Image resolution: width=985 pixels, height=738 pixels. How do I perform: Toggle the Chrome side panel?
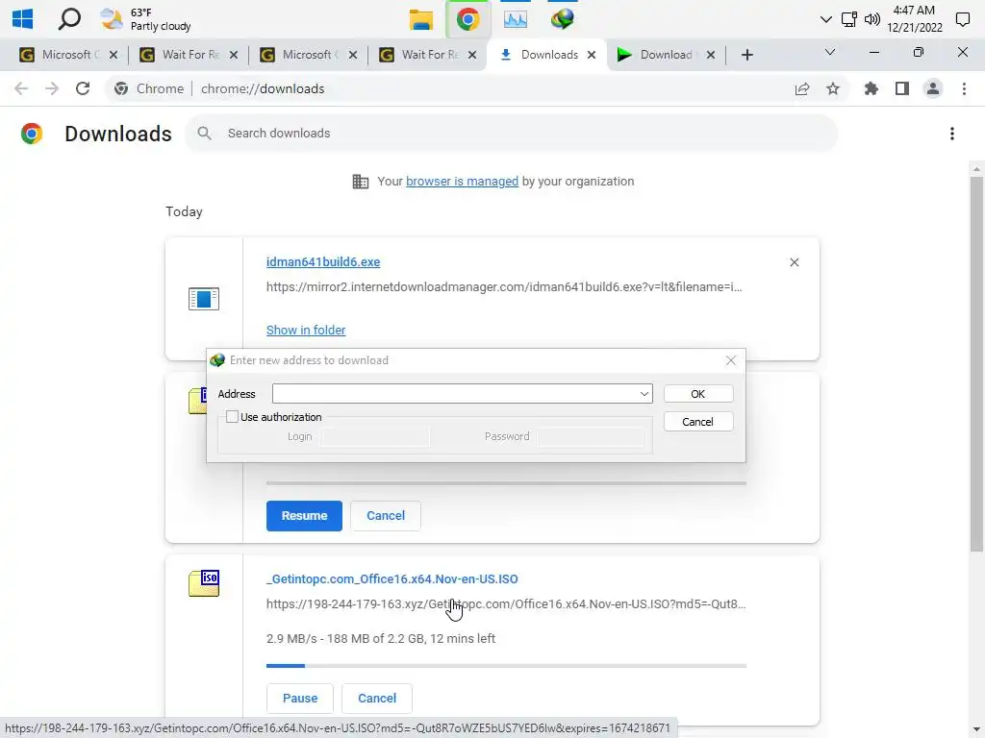[x=902, y=88]
